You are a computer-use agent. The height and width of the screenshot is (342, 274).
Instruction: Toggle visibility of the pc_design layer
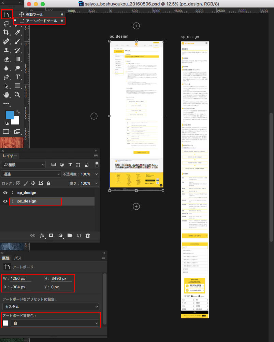coord(5,201)
